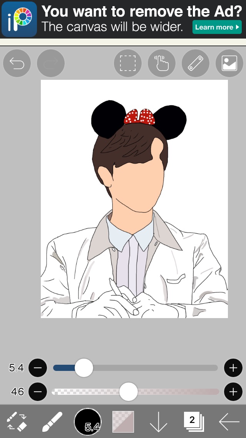Open the tool properties color swatch
246x438 pixels.
[x=123, y=421]
